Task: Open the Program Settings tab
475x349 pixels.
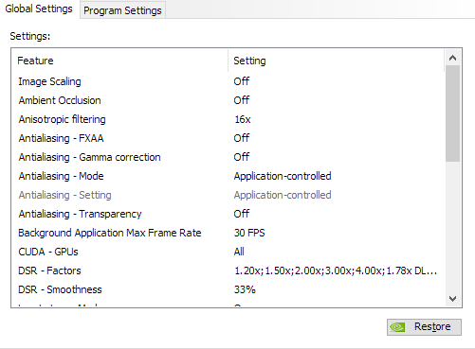Action: point(122,10)
